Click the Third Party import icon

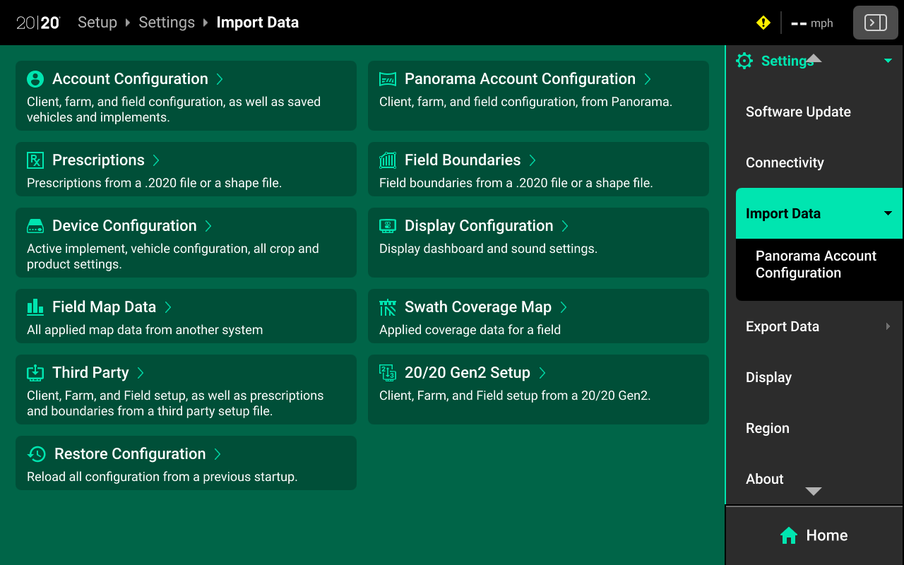(x=34, y=372)
